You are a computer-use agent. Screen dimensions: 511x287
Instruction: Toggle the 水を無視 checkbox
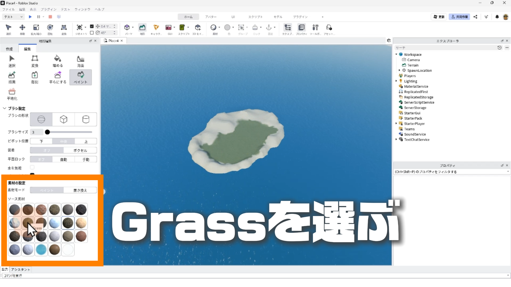click(x=32, y=167)
